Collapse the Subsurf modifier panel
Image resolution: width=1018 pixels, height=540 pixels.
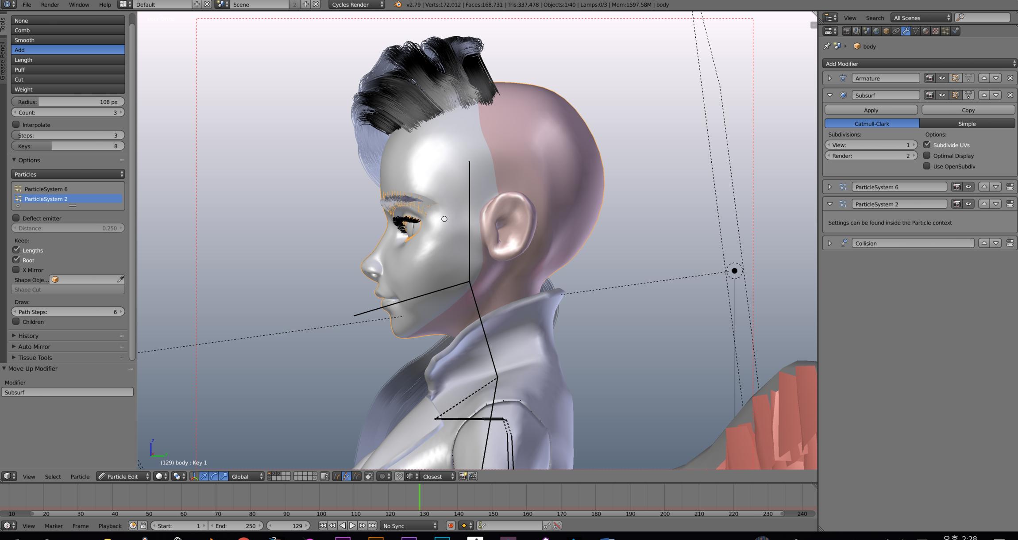point(830,95)
